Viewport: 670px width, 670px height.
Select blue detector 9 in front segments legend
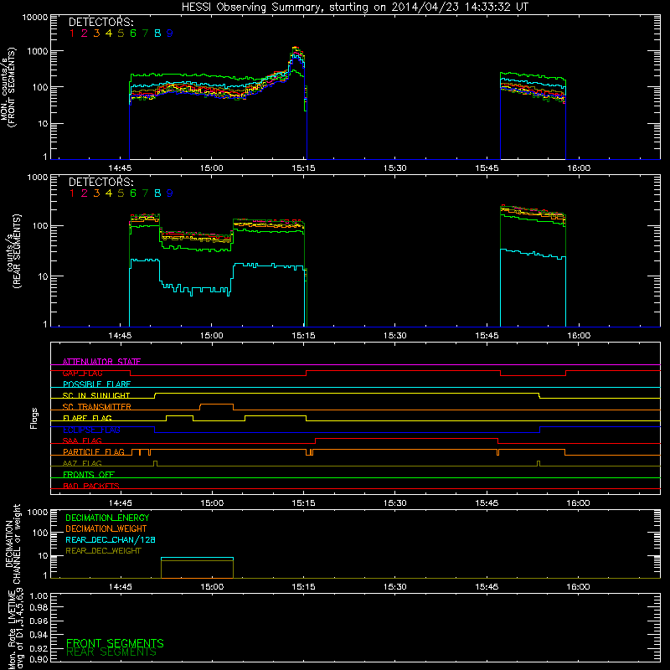point(170,33)
